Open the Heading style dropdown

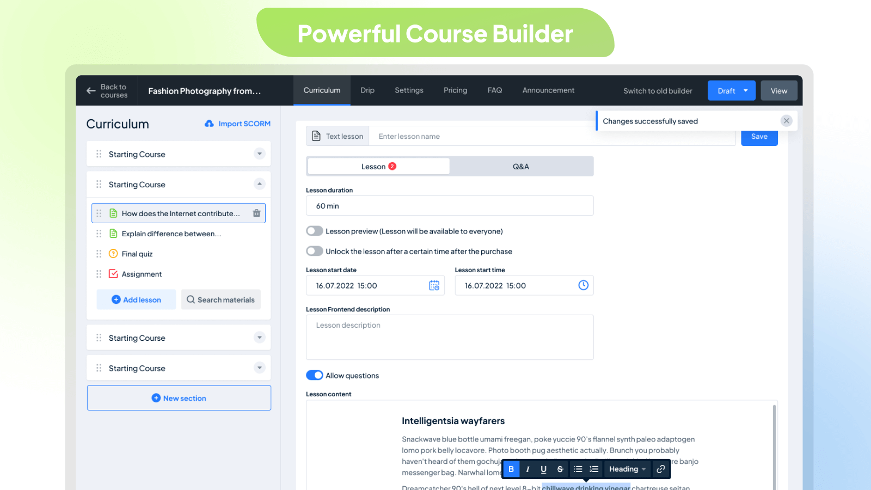point(628,469)
